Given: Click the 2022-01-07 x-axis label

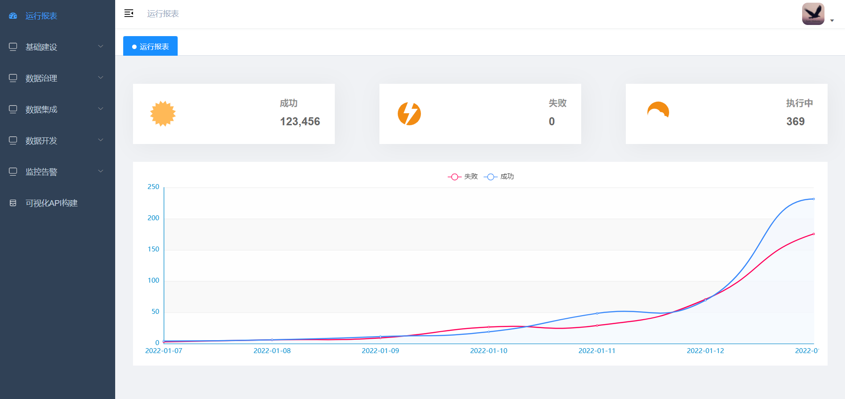Looking at the screenshot, I should (164, 351).
